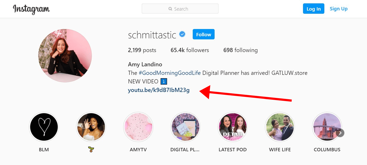Click the Instagram logo
The image size is (367, 165).
click(31, 9)
